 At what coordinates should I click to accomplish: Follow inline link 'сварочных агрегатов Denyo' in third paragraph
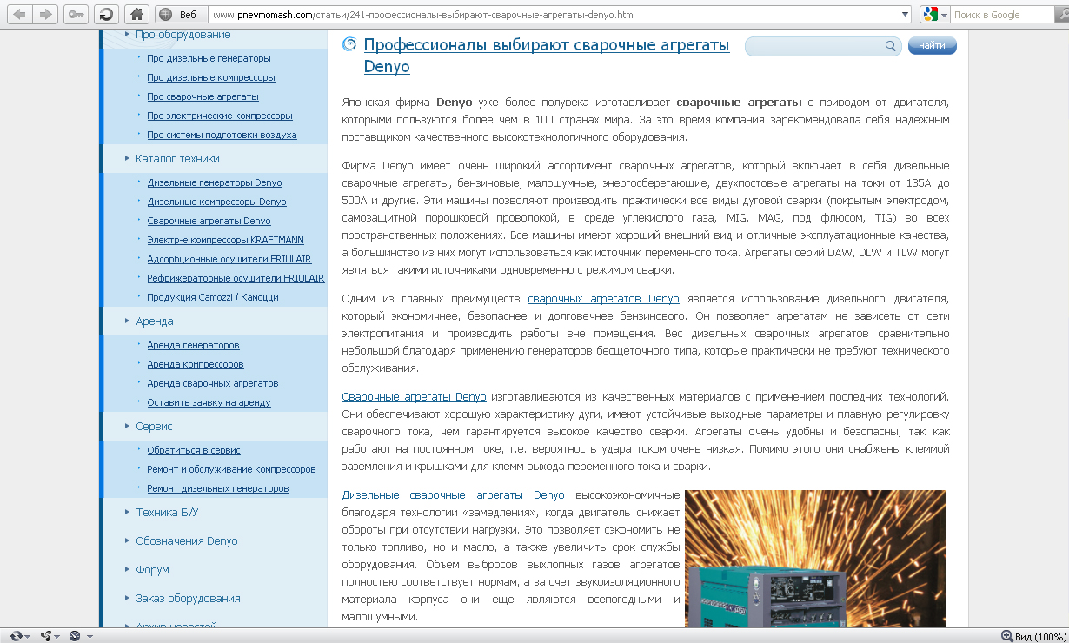point(603,298)
